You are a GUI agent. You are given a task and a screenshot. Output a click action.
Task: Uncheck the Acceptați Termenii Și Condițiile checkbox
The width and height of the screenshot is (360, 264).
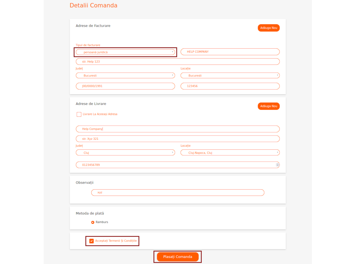pos(91,241)
